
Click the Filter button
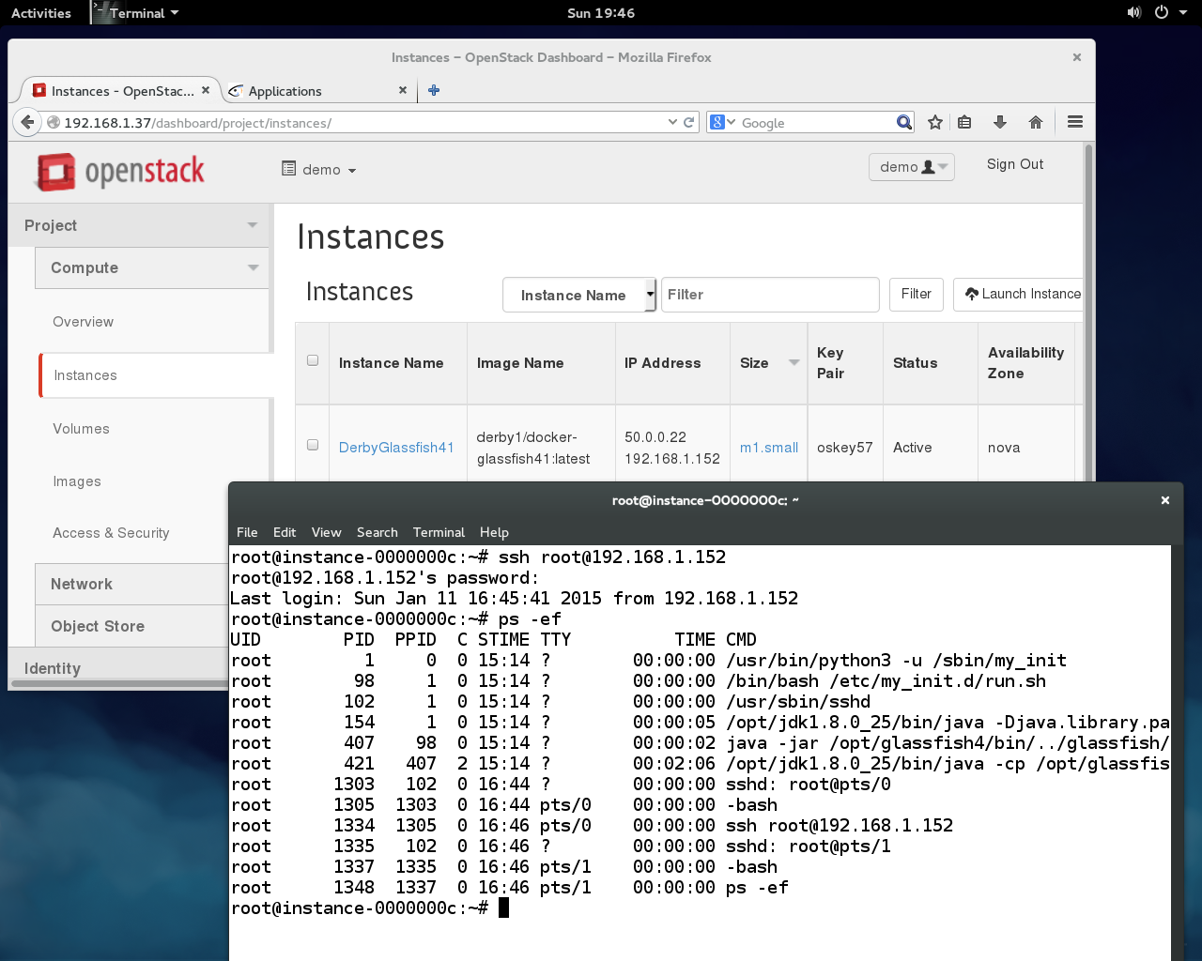click(x=917, y=295)
